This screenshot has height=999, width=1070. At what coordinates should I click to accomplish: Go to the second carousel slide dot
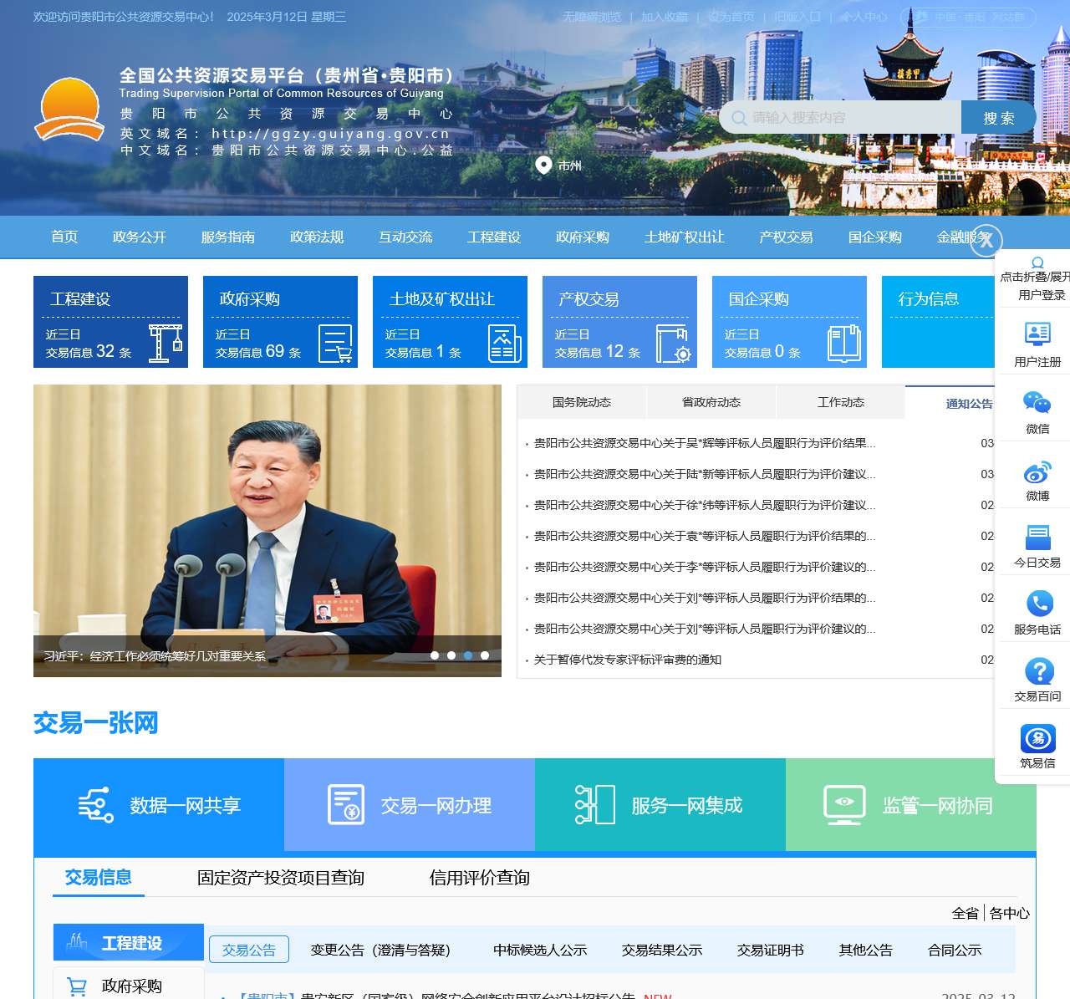click(x=451, y=655)
